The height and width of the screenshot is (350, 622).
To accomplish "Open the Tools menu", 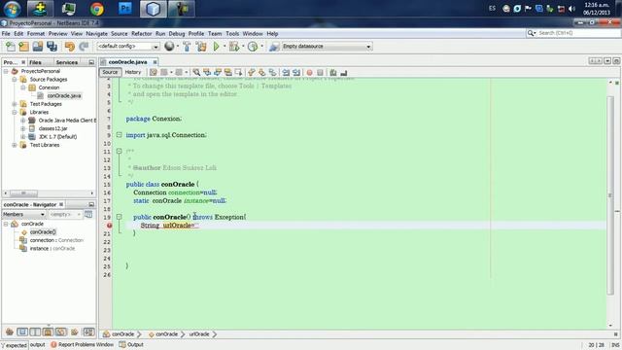I will [x=232, y=34].
